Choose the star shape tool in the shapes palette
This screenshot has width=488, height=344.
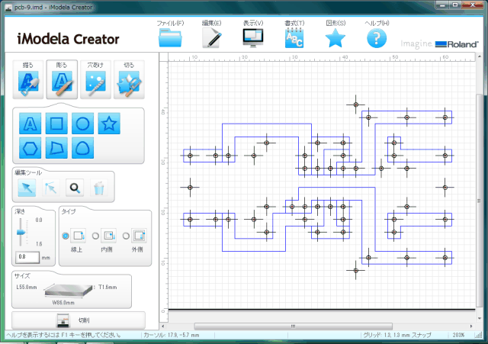click(109, 124)
